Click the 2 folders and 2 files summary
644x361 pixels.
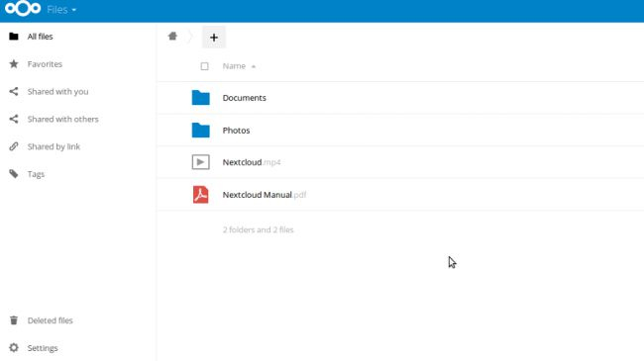[258, 229]
